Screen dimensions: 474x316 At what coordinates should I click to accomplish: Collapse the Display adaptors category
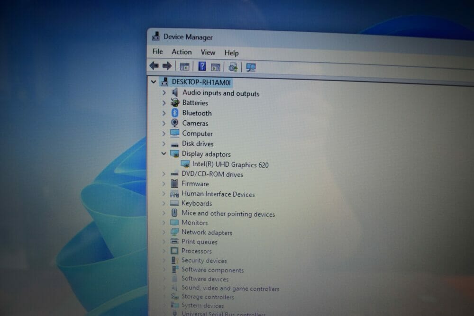[164, 153]
